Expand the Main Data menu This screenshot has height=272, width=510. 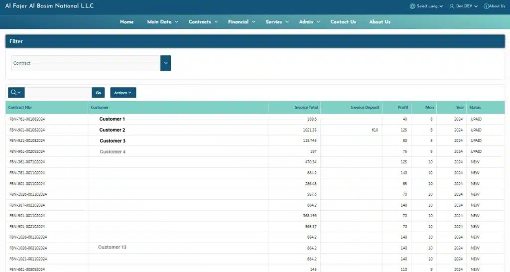(x=163, y=22)
